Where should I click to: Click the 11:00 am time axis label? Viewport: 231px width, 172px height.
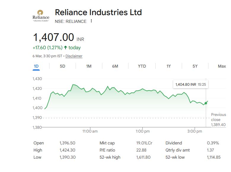90,131
